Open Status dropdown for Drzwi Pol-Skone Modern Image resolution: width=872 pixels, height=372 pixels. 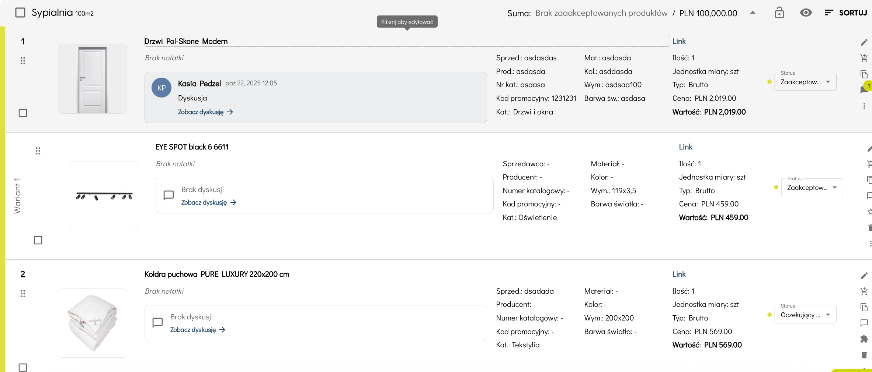pyautogui.click(x=805, y=82)
